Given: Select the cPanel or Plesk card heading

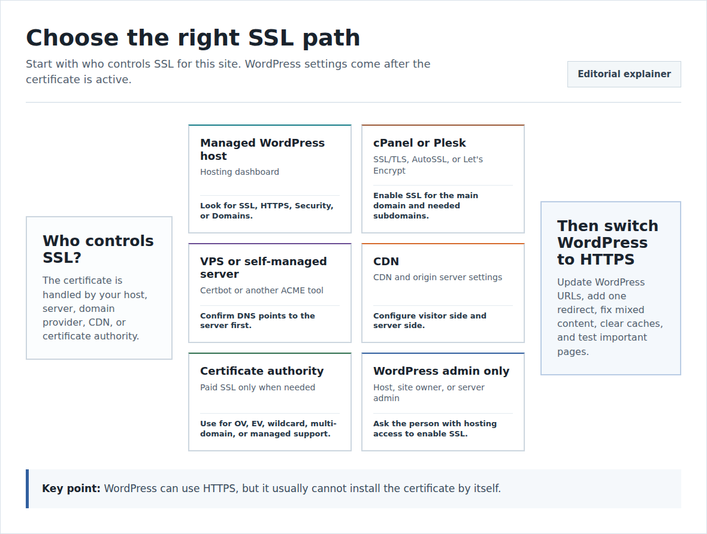Looking at the screenshot, I should pos(419,143).
